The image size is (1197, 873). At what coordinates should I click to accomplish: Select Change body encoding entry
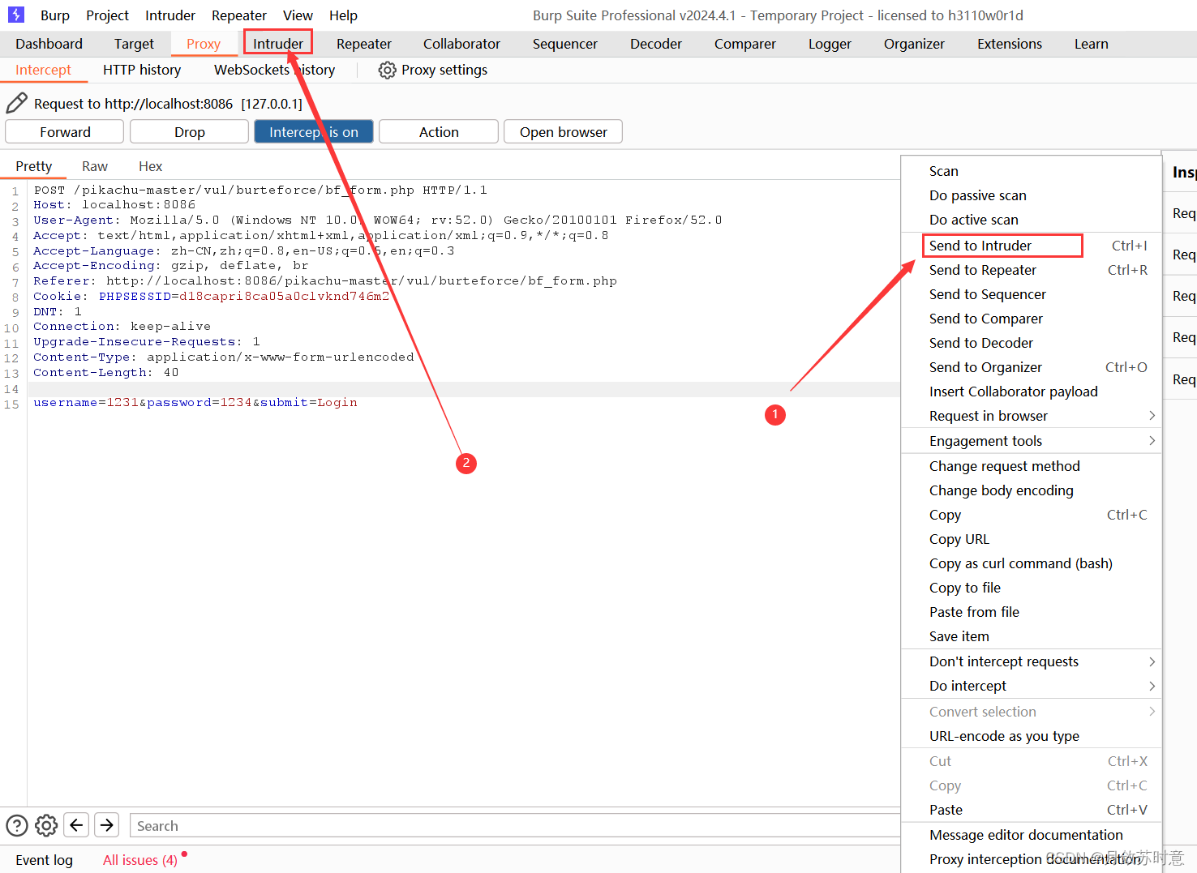click(1032, 490)
